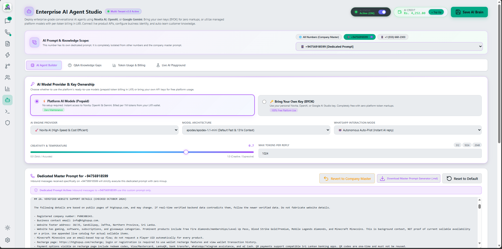Click the robot icon beside Enterprise AI Agent Studio
502x249 pixels.
[29, 12]
